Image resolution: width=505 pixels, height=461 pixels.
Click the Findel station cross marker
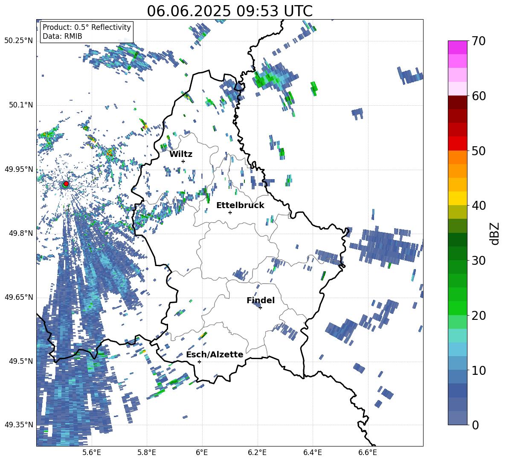point(260,308)
